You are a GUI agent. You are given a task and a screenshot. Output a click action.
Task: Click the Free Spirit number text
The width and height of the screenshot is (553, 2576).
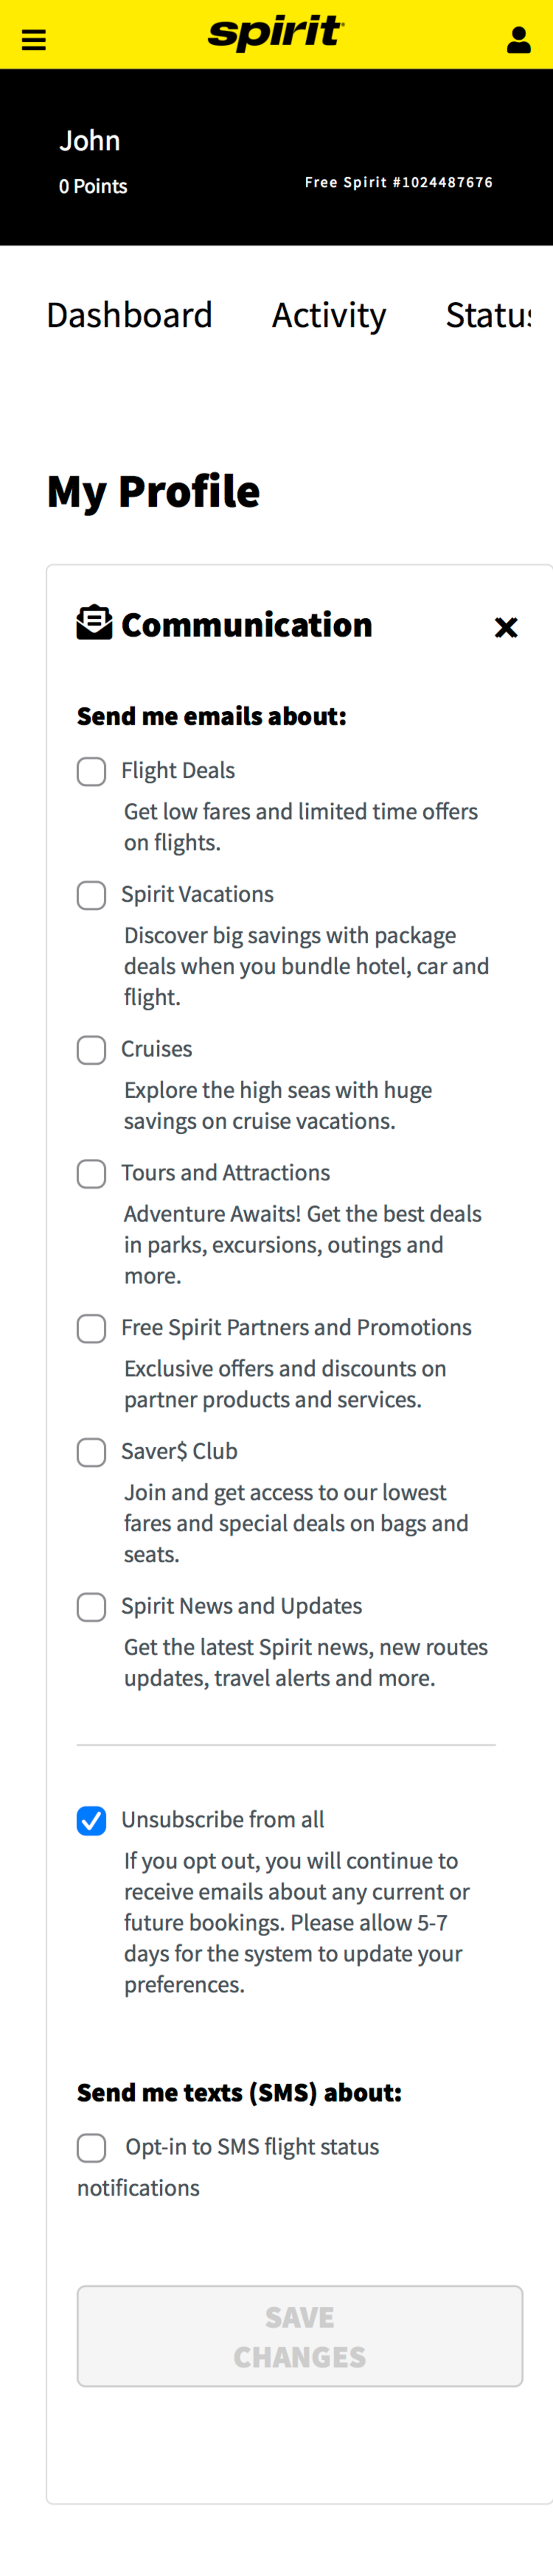coord(398,182)
